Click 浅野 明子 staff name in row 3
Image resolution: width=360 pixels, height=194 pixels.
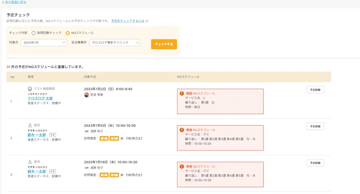(97, 168)
